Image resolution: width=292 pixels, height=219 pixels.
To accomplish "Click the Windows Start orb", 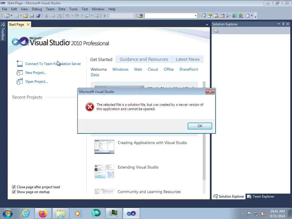I will (x=8, y=213).
